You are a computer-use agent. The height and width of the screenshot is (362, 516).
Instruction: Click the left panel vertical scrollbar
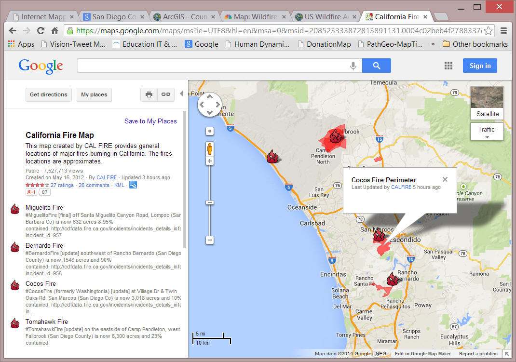click(x=185, y=179)
